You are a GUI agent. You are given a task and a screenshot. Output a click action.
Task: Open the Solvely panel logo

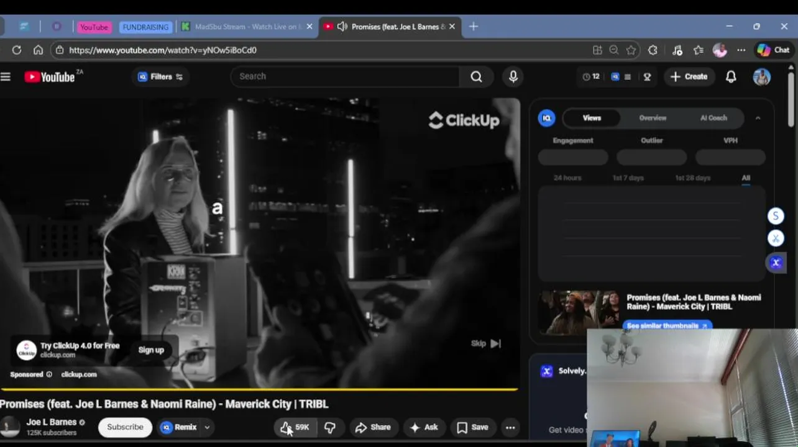547,371
